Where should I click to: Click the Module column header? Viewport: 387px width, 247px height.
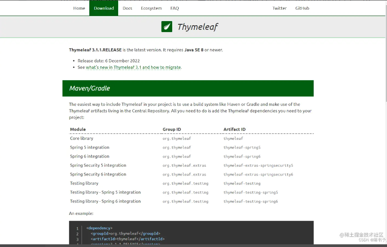(x=78, y=129)
